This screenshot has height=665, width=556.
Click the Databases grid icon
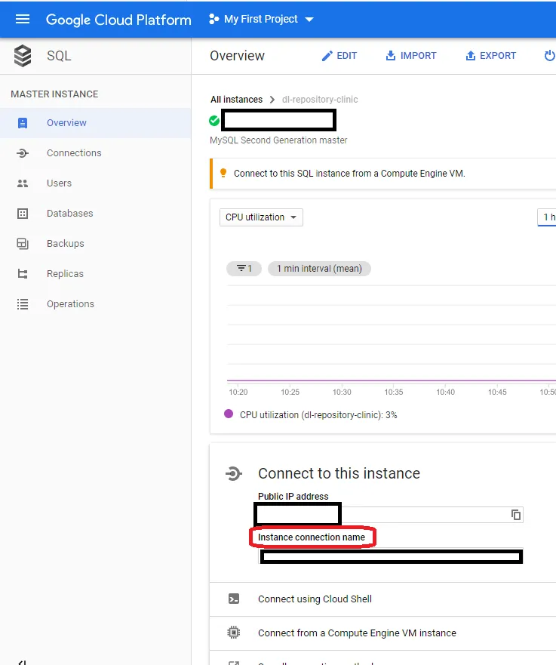click(23, 214)
